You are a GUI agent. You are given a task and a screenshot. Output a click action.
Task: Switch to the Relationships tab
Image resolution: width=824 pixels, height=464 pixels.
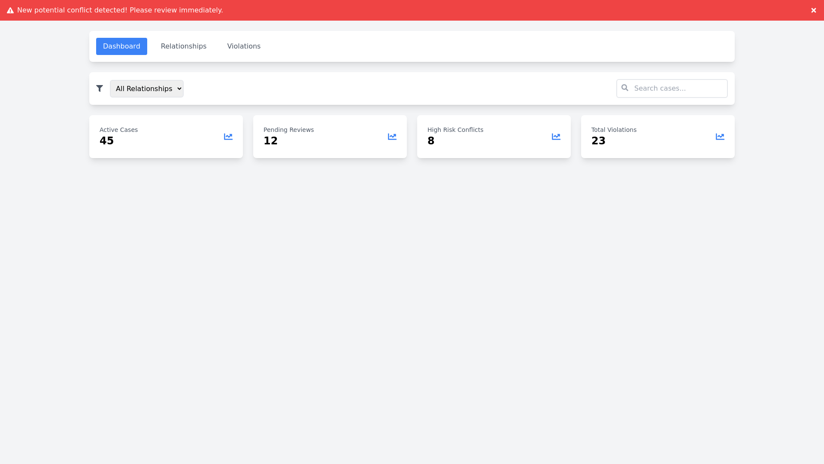(183, 46)
